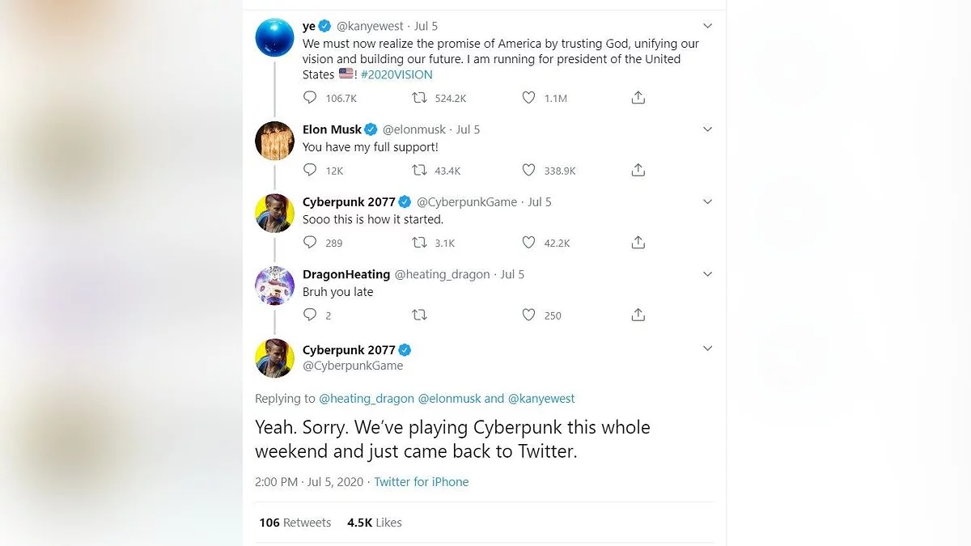Open Elon Musk's profile picture
The image size is (971, 546).
[x=274, y=141]
